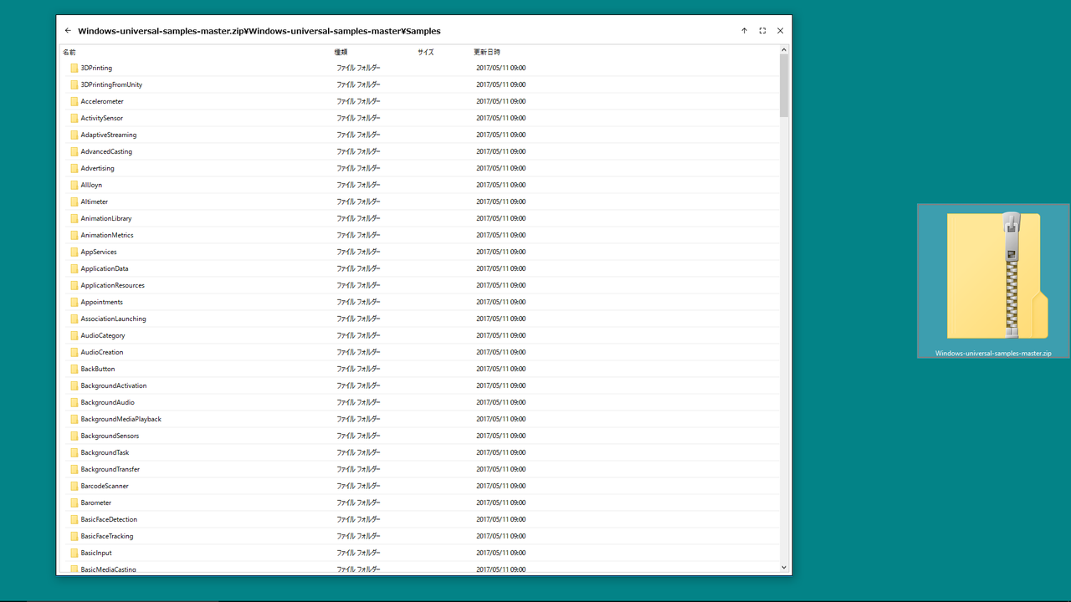Click the BackgroundTask folder name
The width and height of the screenshot is (1071, 602).
[x=105, y=452]
